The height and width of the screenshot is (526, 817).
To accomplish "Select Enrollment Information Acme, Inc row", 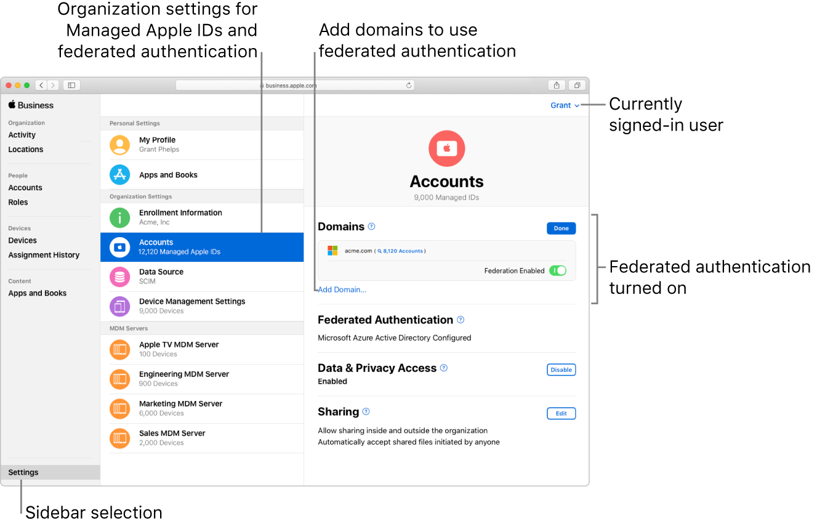I will (x=202, y=217).
